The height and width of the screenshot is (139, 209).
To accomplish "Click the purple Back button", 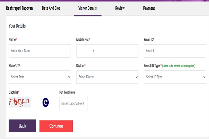I will click(x=23, y=126).
